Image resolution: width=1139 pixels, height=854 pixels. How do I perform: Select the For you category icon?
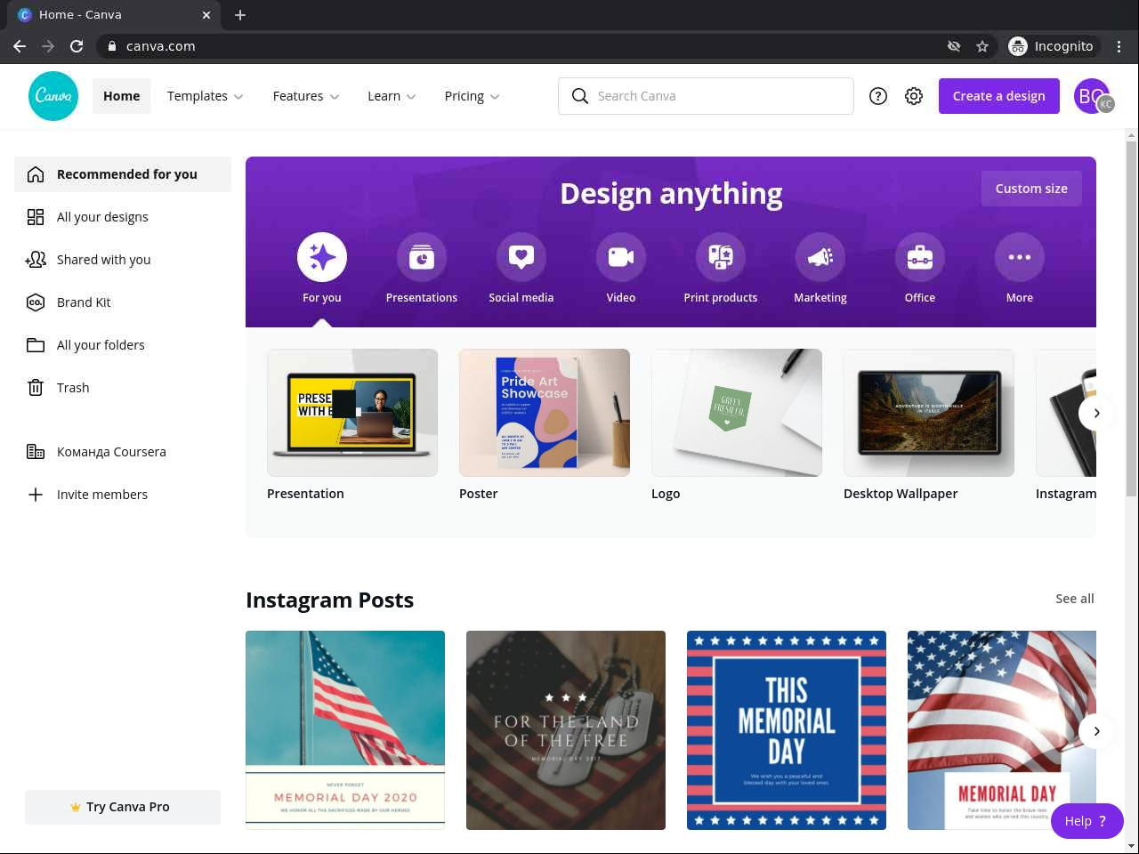(322, 257)
